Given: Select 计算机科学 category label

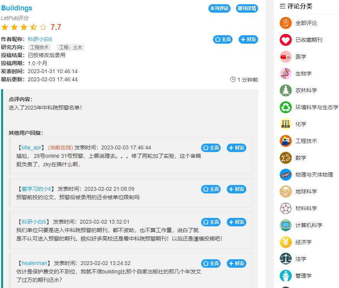Looking at the screenshot, I should (x=309, y=226).
